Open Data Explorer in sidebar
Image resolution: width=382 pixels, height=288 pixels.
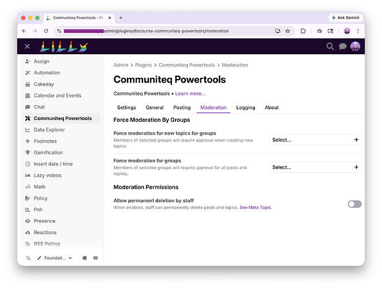(x=62, y=130)
